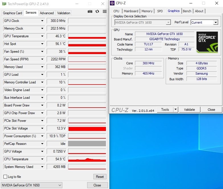Click the Reset button in GPU-Z
Image resolution: width=223 pixels, height=189 pixels.
(x=100, y=177)
